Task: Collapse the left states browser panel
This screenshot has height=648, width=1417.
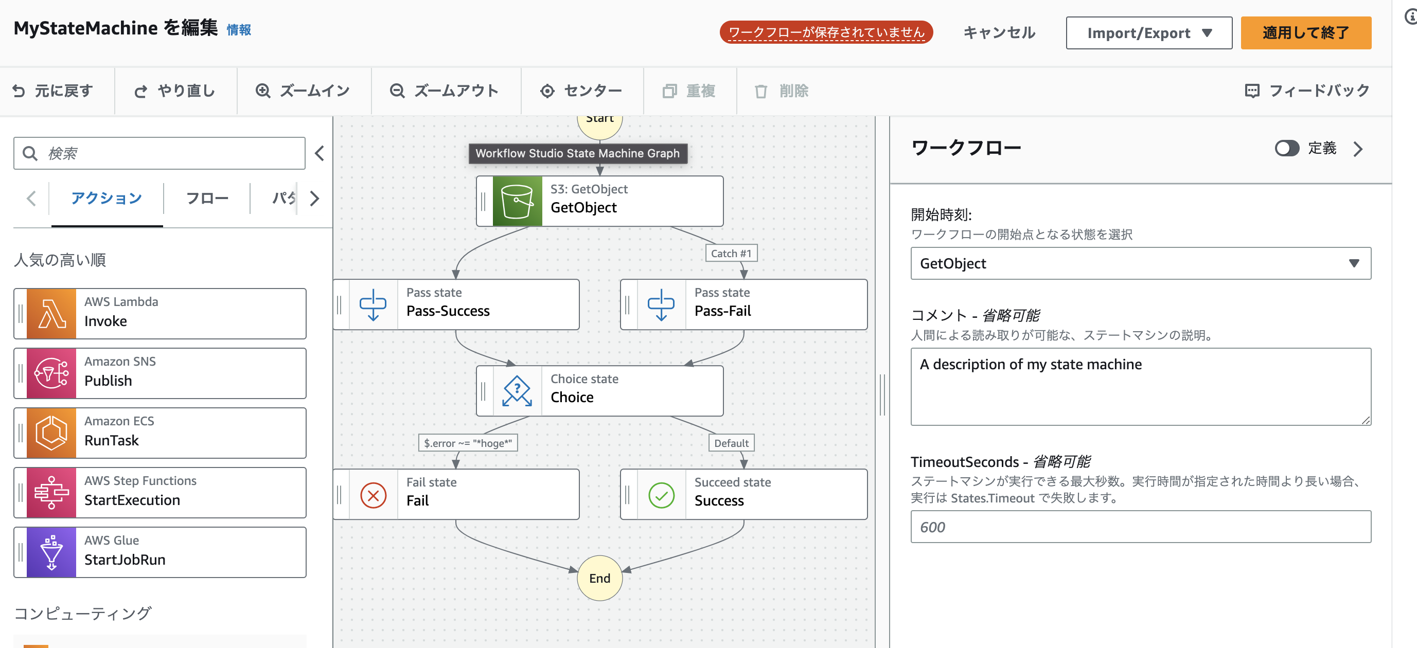Action: (x=320, y=153)
